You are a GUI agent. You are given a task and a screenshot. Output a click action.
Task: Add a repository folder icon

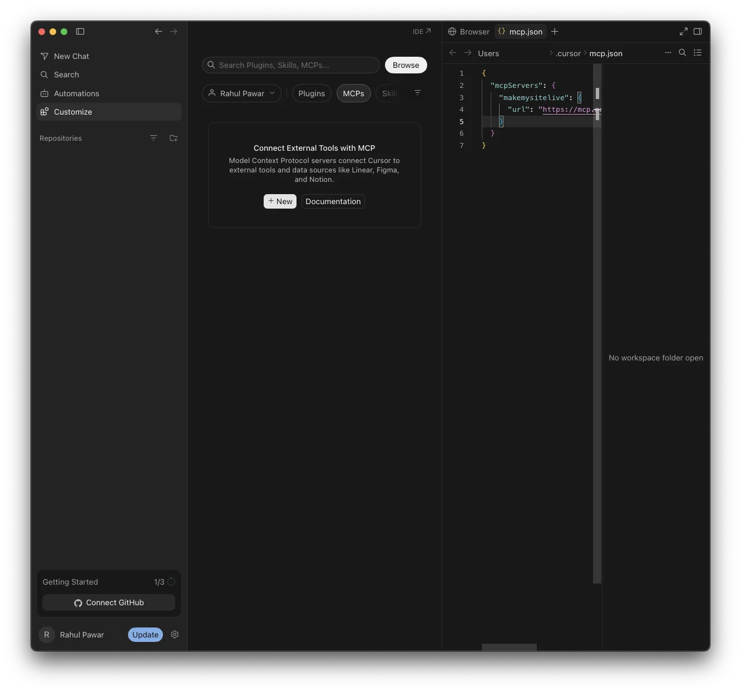(x=174, y=138)
